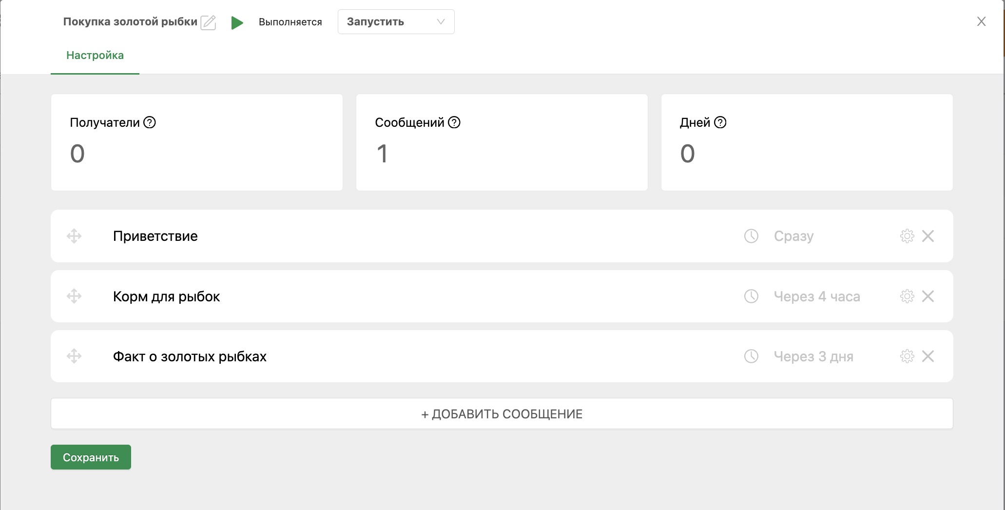Click the clock icon in the Корм для рыбок row

(752, 296)
